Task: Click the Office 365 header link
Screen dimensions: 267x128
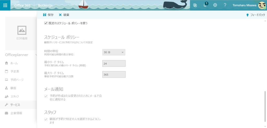Action: pyautogui.click(x=22, y=5)
